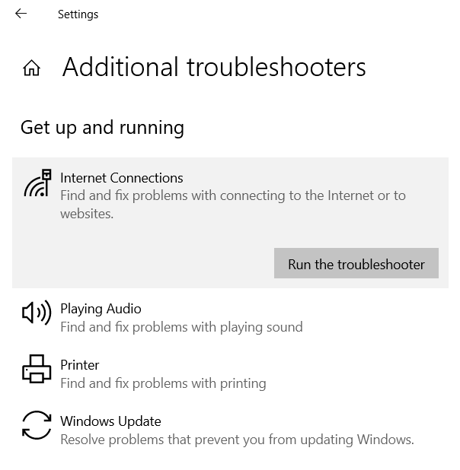Screen dimensions: 460x470
Task: Click the 'Settings' window title text
Action: click(78, 14)
